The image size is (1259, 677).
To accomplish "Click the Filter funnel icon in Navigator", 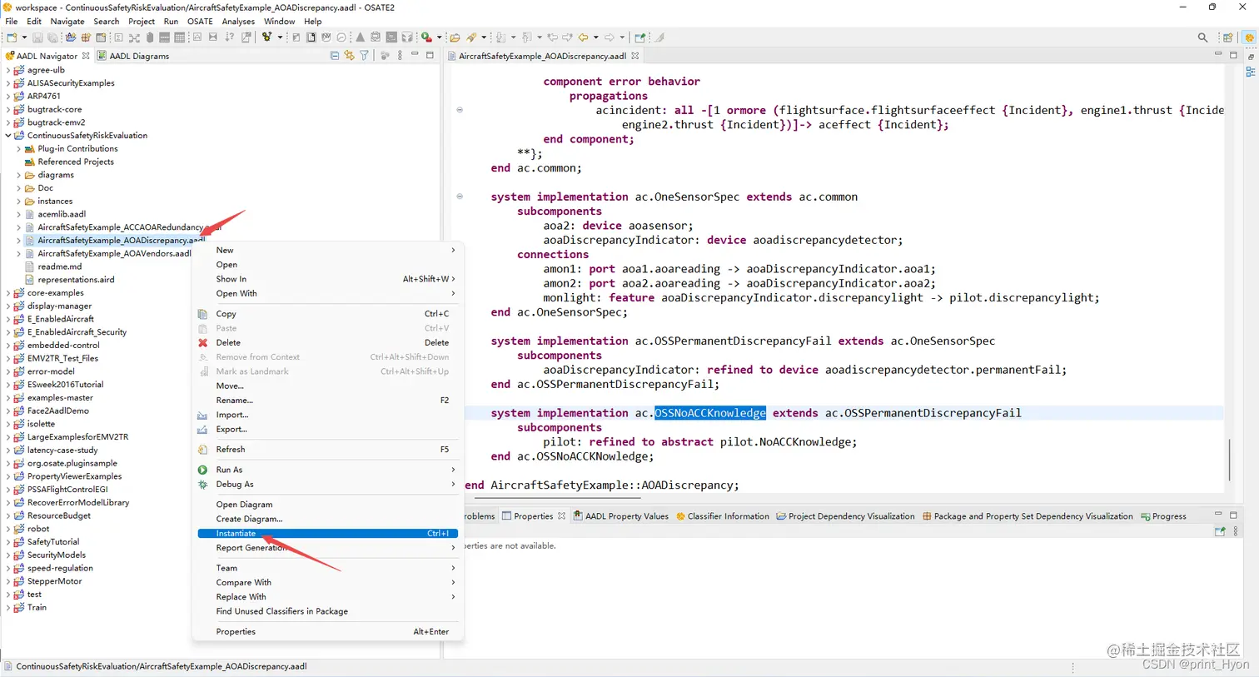I will pyautogui.click(x=364, y=56).
